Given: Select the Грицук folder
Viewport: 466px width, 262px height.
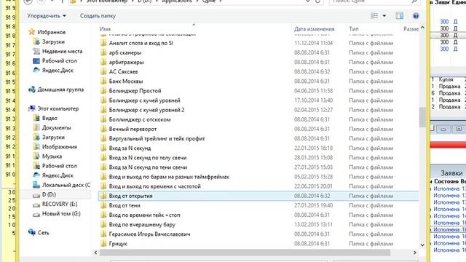Looking at the screenshot, I should (x=118, y=244).
